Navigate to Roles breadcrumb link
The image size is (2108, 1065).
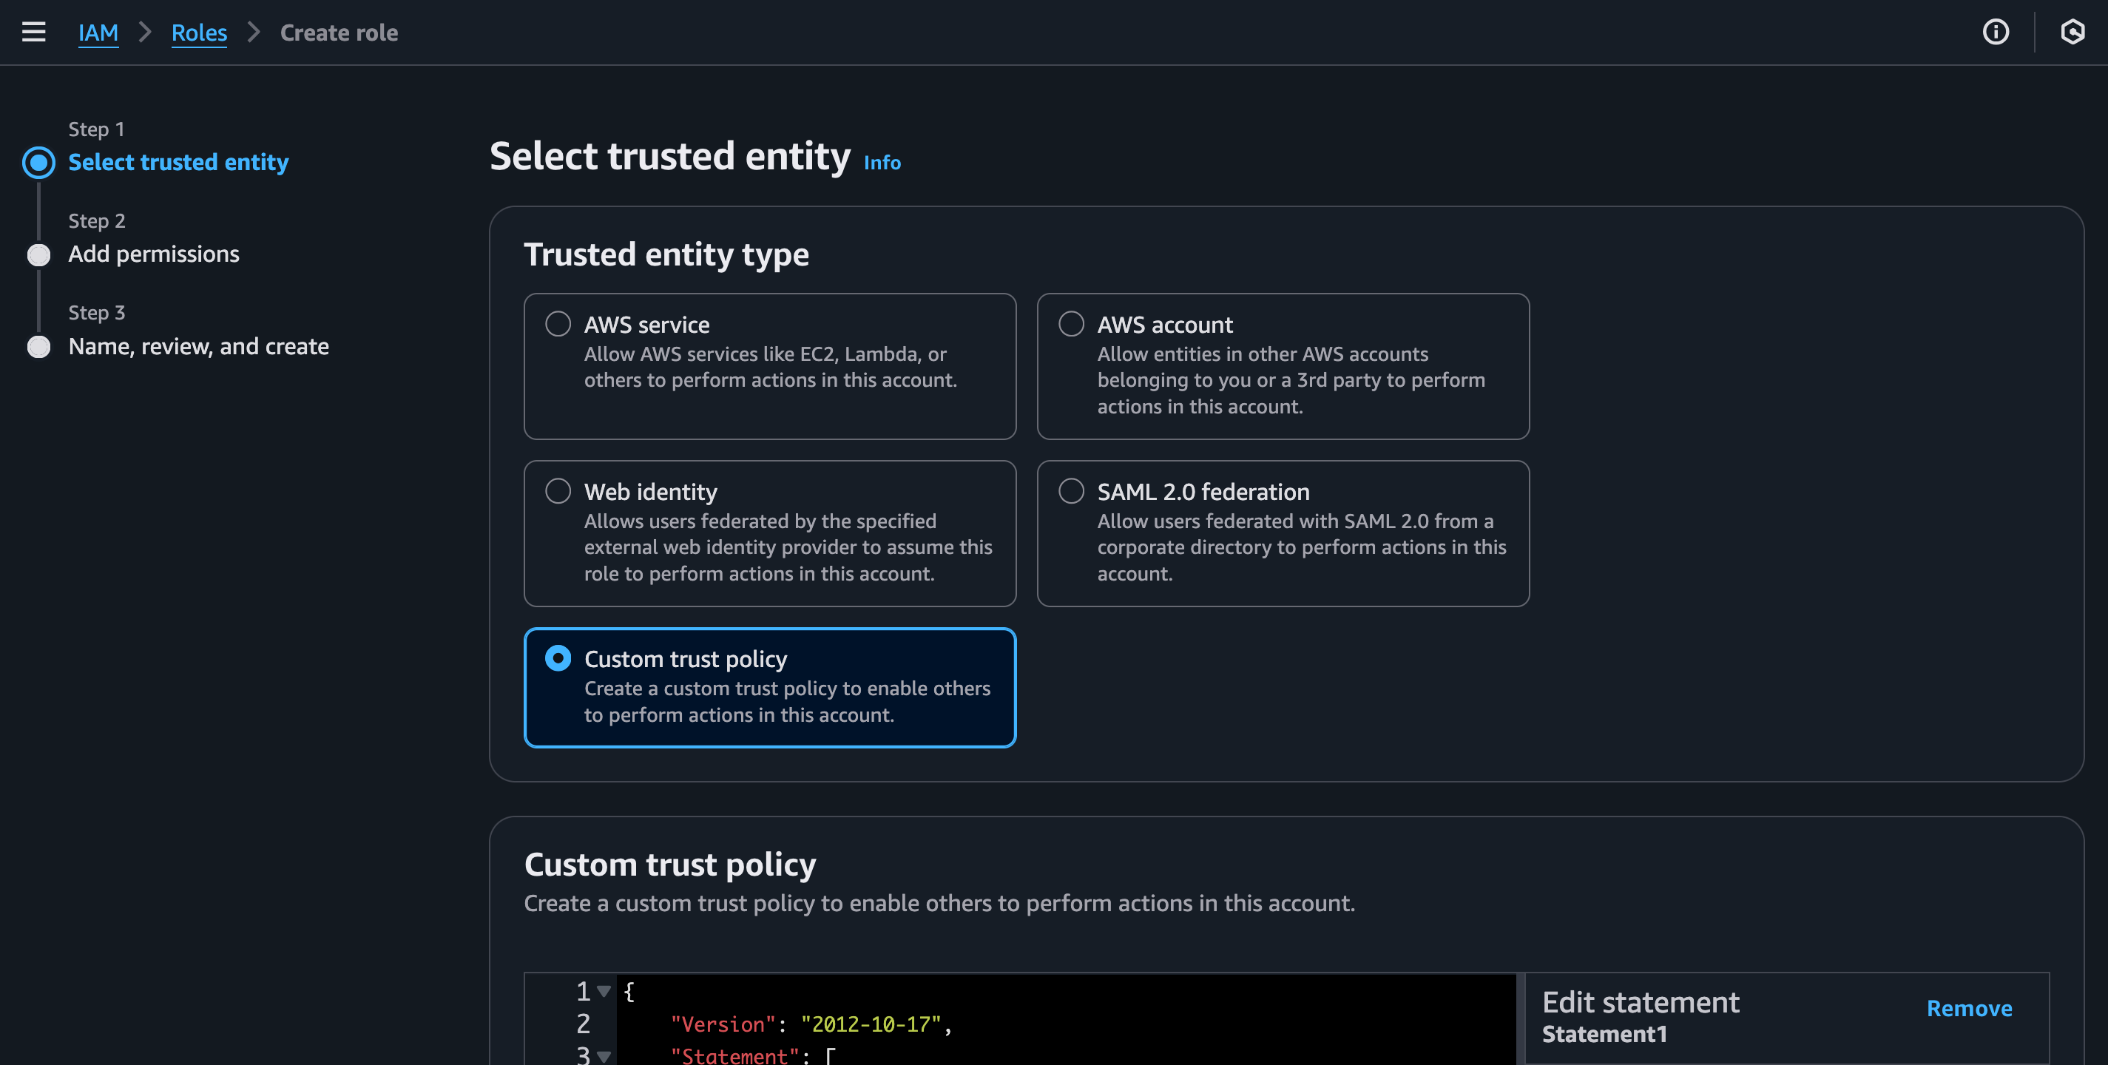(x=199, y=33)
